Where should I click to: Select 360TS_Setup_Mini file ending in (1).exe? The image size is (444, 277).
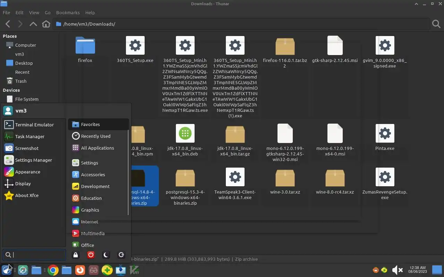[235, 45]
